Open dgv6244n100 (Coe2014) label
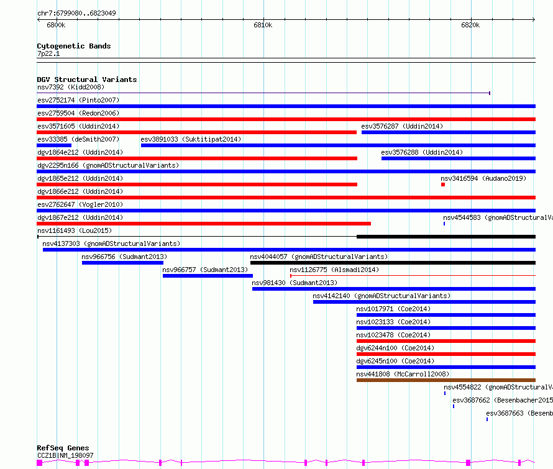The width and height of the screenshot is (553, 469). (x=395, y=348)
